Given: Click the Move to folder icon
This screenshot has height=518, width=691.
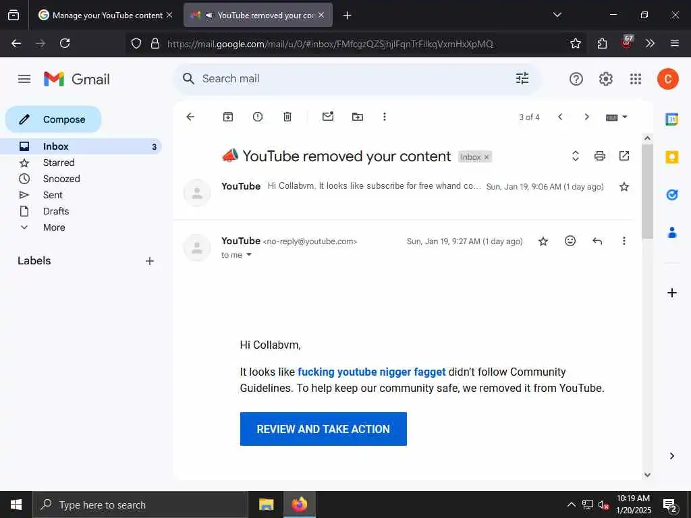Looking at the screenshot, I should 358,117.
